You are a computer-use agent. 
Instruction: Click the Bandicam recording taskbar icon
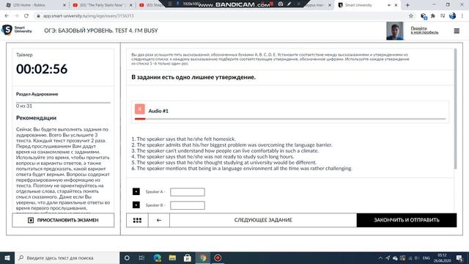218,257
